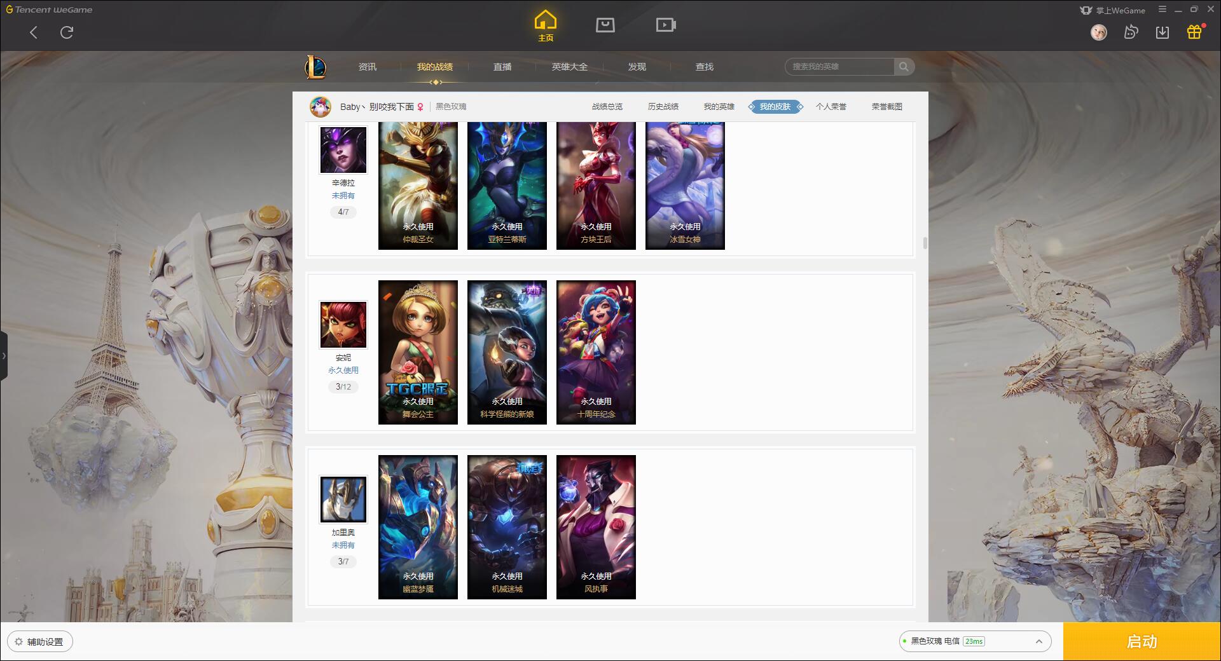Expand the left side panel handle
The width and height of the screenshot is (1221, 661).
click(x=4, y=356)
